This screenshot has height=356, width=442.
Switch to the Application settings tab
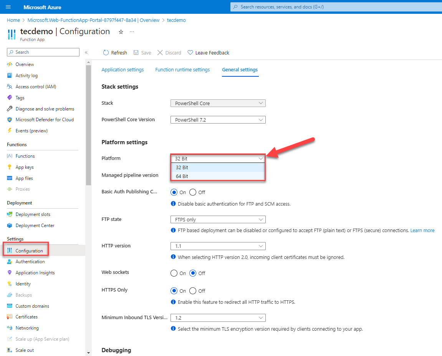[x=123, y=69]
